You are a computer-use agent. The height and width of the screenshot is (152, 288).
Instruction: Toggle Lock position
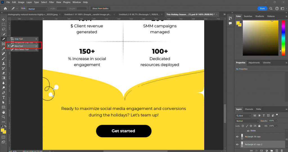[x=251, y=126]
